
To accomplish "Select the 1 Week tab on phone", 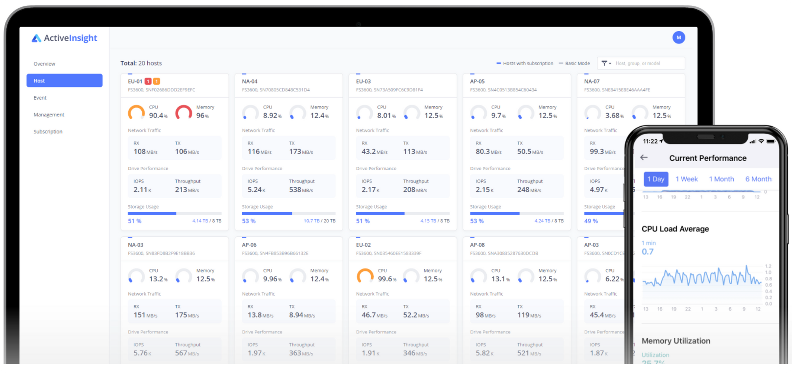I will pos(687,179).
